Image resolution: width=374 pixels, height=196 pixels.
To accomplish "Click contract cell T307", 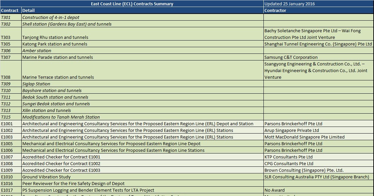I will pos(11,57).
